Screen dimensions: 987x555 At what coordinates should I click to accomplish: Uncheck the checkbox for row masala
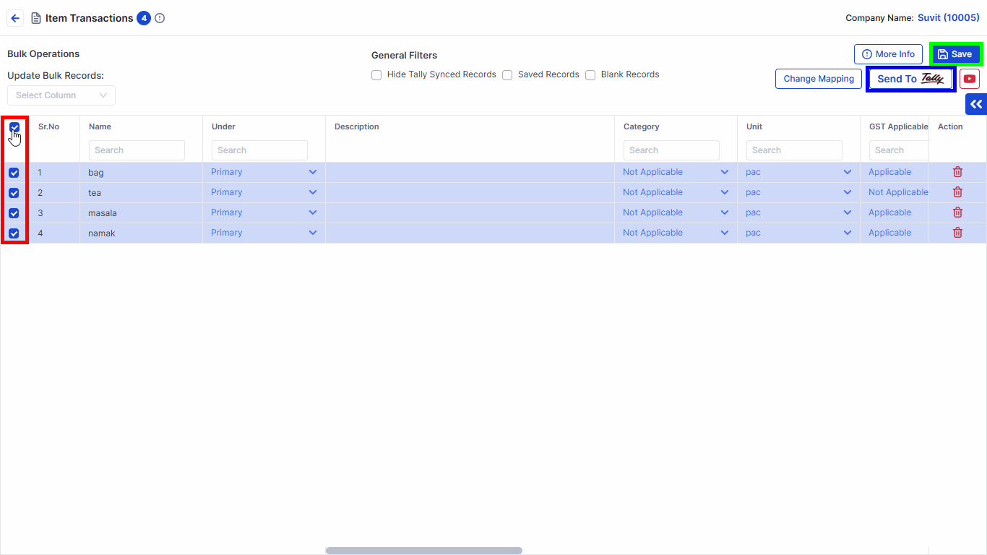point(14,213)
